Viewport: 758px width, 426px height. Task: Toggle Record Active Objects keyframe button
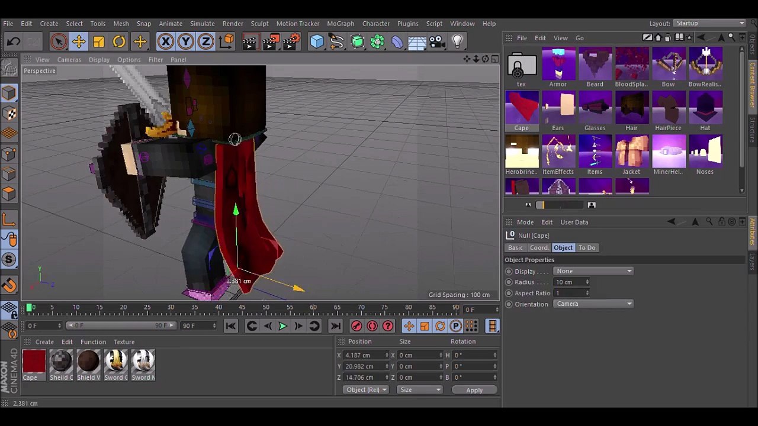coord(356,326)
